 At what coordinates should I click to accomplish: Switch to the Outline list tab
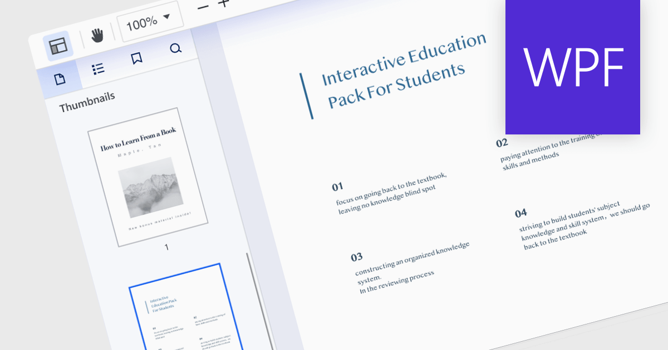coord(98,69)
